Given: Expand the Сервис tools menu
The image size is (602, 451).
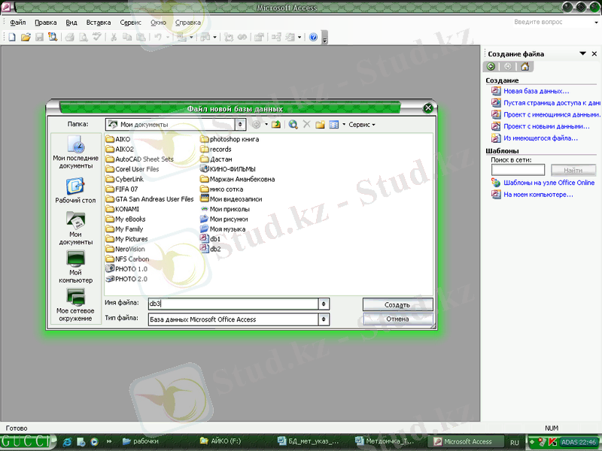Looking at the screenshot, I should click(x=361, y=125).
